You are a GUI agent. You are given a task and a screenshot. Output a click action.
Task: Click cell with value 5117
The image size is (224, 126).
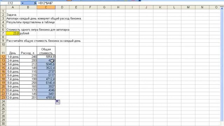(46, 75)
